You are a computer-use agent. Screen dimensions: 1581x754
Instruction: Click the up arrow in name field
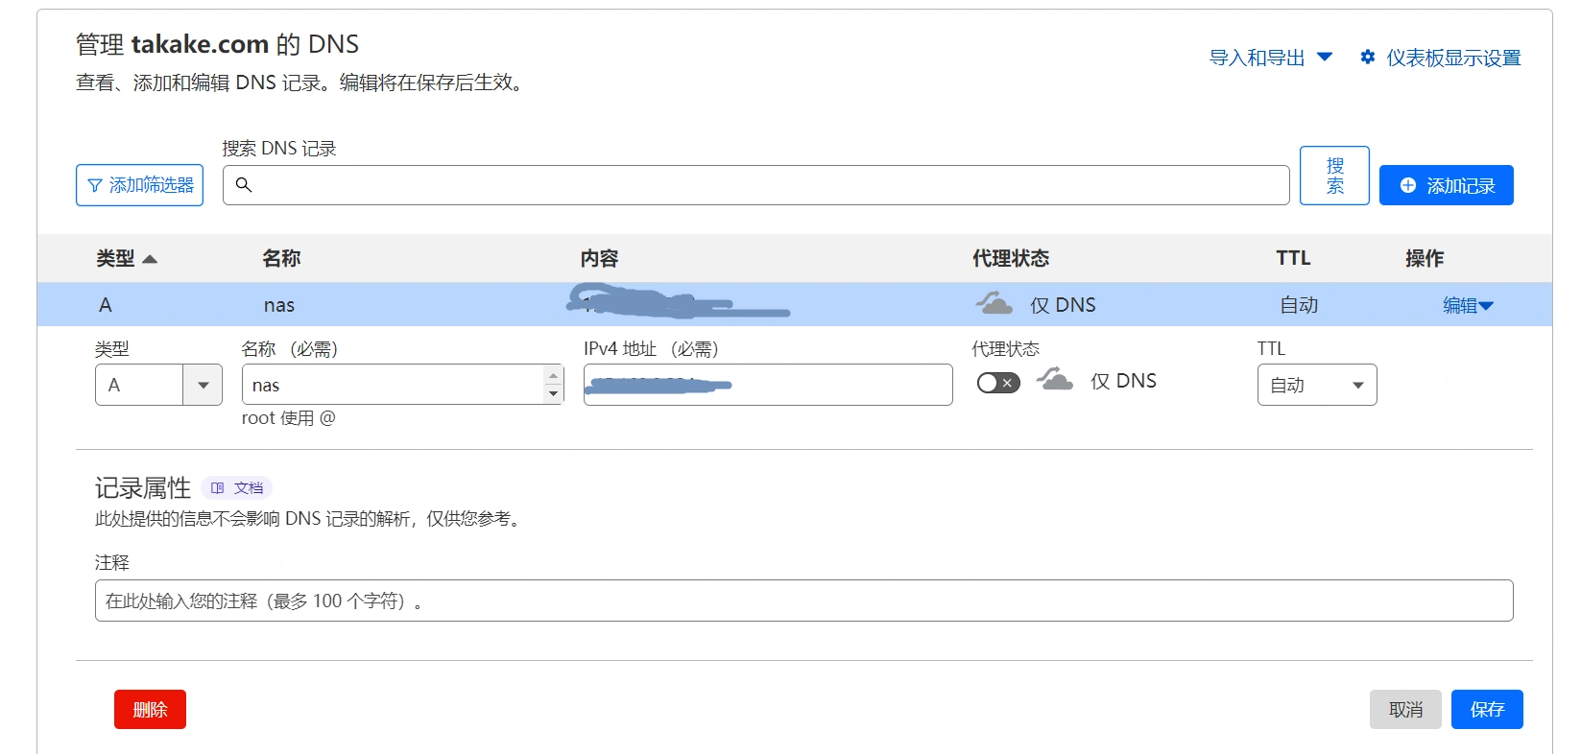pos(553,375)
